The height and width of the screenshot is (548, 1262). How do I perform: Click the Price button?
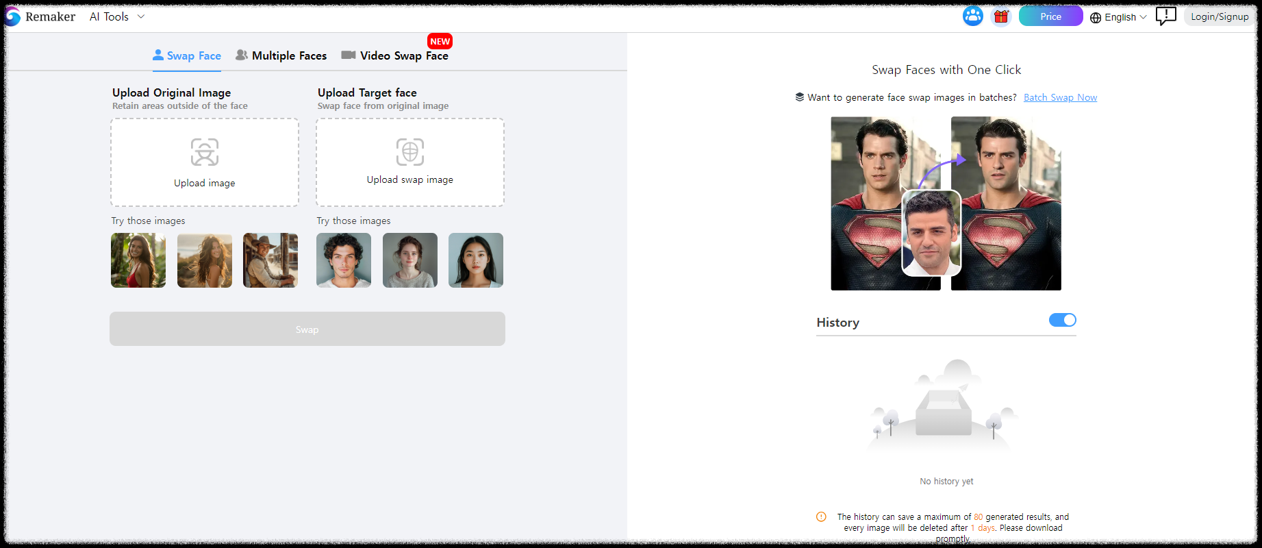pyautogui.click(x=1050, y=16)
